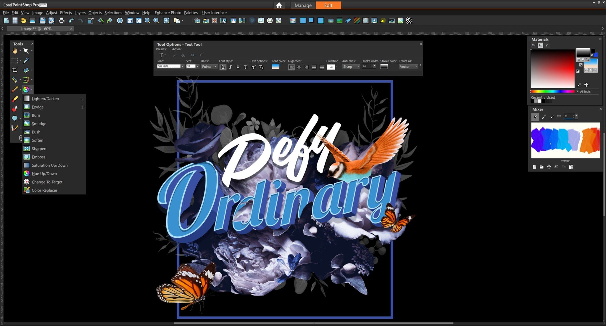The height and width of the screenshot is (326, 606).
Task: Open the Adjust menu
Action: coord(51,13)
